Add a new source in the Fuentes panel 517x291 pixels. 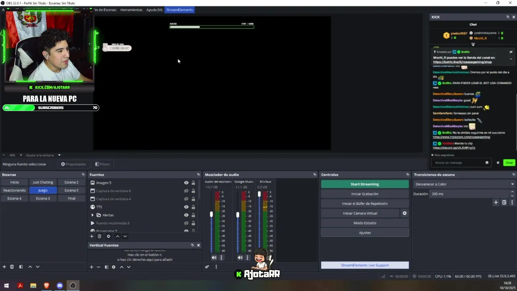pyautogui.click(x=92, y=236)
